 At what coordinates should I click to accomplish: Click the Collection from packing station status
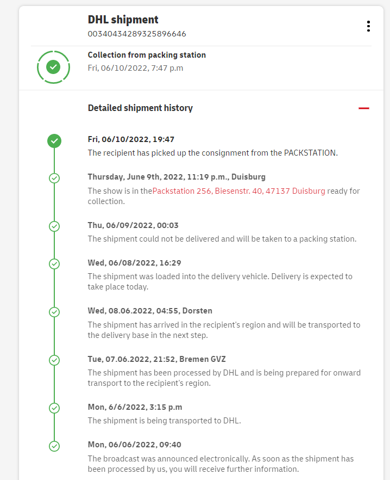147,55
